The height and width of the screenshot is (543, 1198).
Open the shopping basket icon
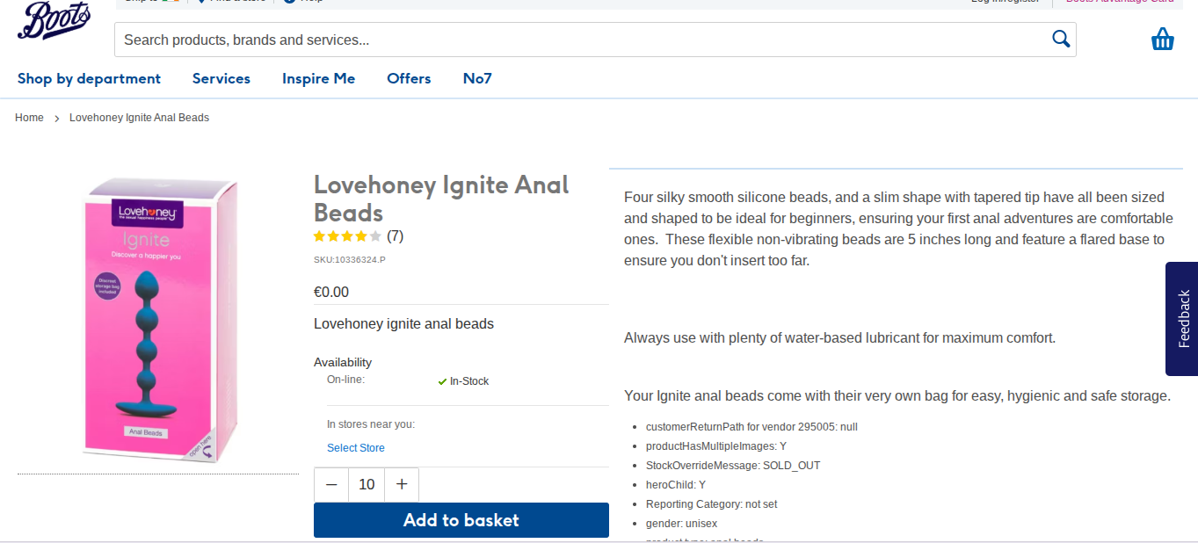point(1163,39)
